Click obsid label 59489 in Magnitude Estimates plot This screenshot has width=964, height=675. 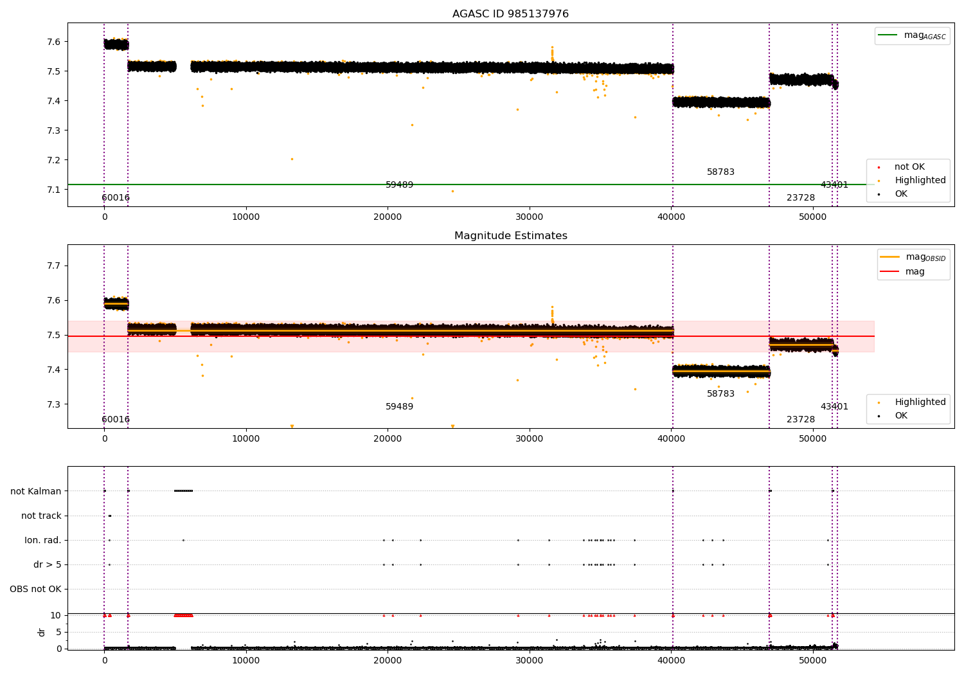399,407
